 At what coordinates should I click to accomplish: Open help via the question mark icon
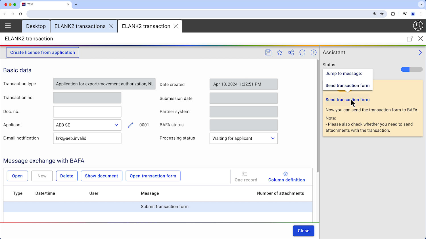click(x=313, y=52)
